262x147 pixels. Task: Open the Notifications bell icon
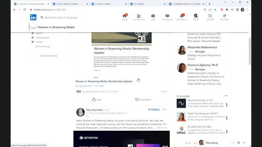(x=181, y=17)
